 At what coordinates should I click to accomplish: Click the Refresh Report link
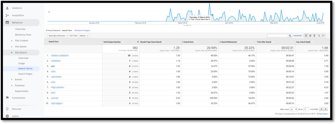coord(322,114)
